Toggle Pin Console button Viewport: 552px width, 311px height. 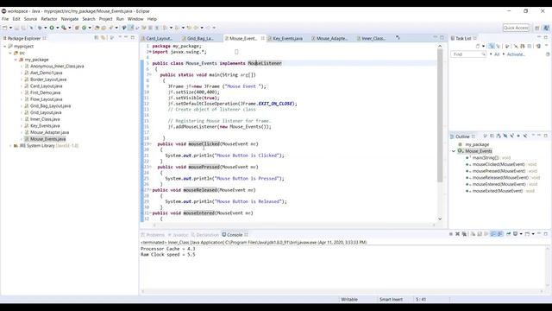pos(508,234)
